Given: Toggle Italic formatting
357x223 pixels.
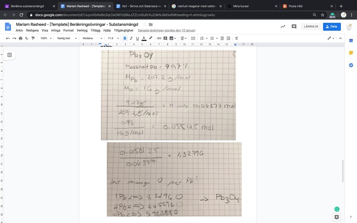Looking at the screenshot, I should click(x=131, y=38).
